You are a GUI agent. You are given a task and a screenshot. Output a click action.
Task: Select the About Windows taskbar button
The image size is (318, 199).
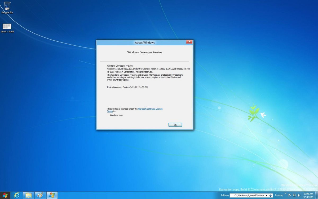pyautogui.click(x=52, y=195)
